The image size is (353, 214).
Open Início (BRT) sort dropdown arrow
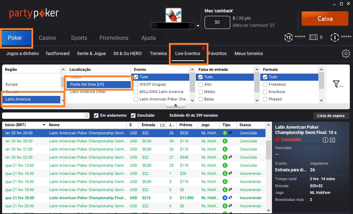click(x=44, y=125)
